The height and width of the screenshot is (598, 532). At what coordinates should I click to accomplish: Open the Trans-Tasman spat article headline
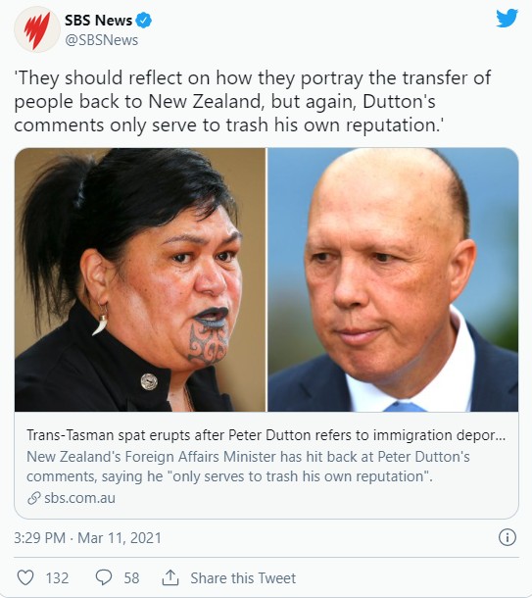pos(266,435)
